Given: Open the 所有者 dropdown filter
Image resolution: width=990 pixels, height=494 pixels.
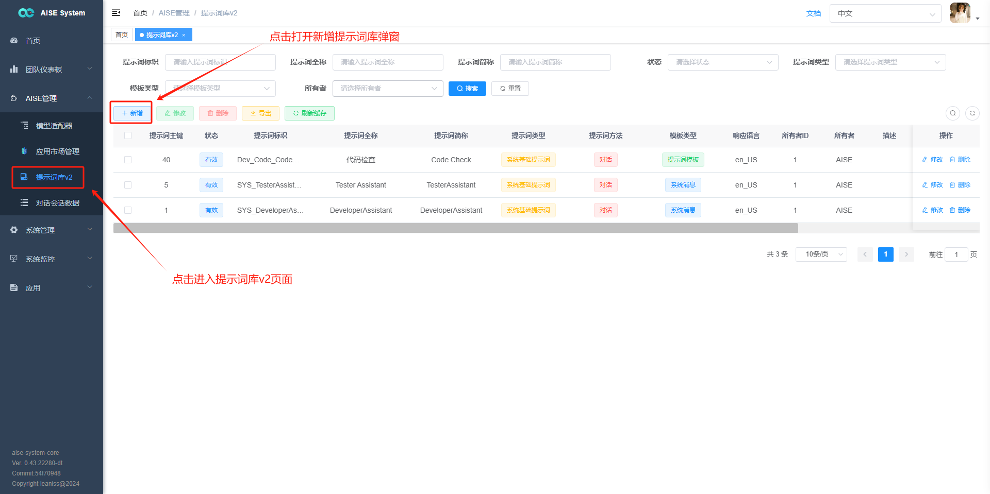Looking at the screenshot, I should pos(388,89).
